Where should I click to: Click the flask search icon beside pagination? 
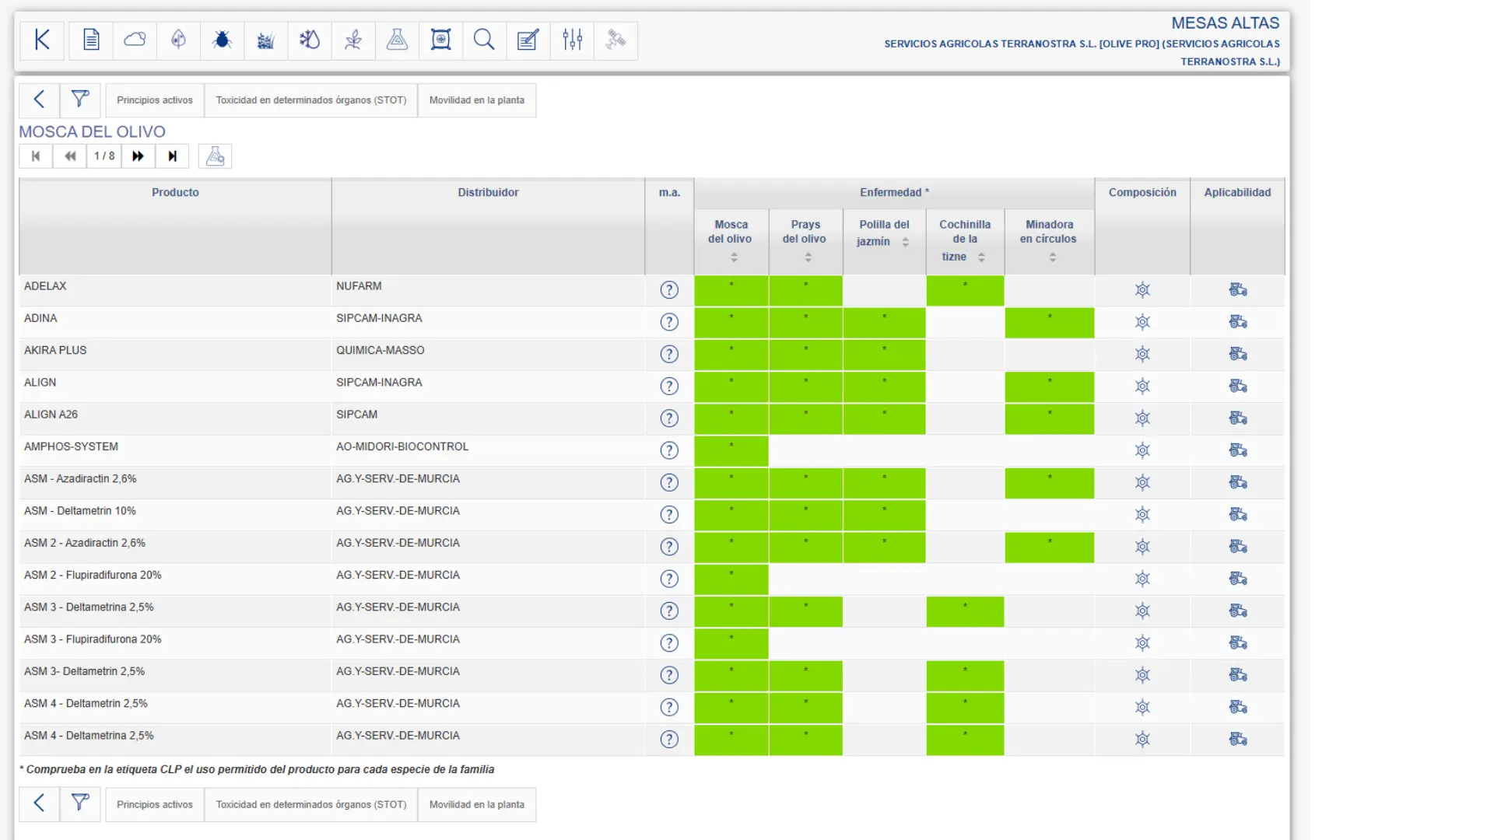215,156
